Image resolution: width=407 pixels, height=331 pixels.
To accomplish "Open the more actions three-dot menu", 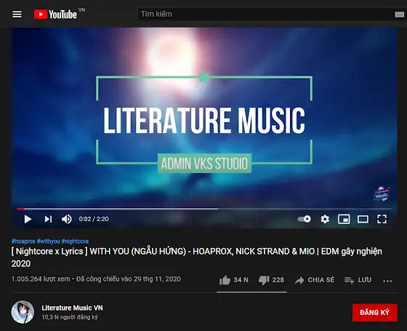I will (x=387, y=281).
